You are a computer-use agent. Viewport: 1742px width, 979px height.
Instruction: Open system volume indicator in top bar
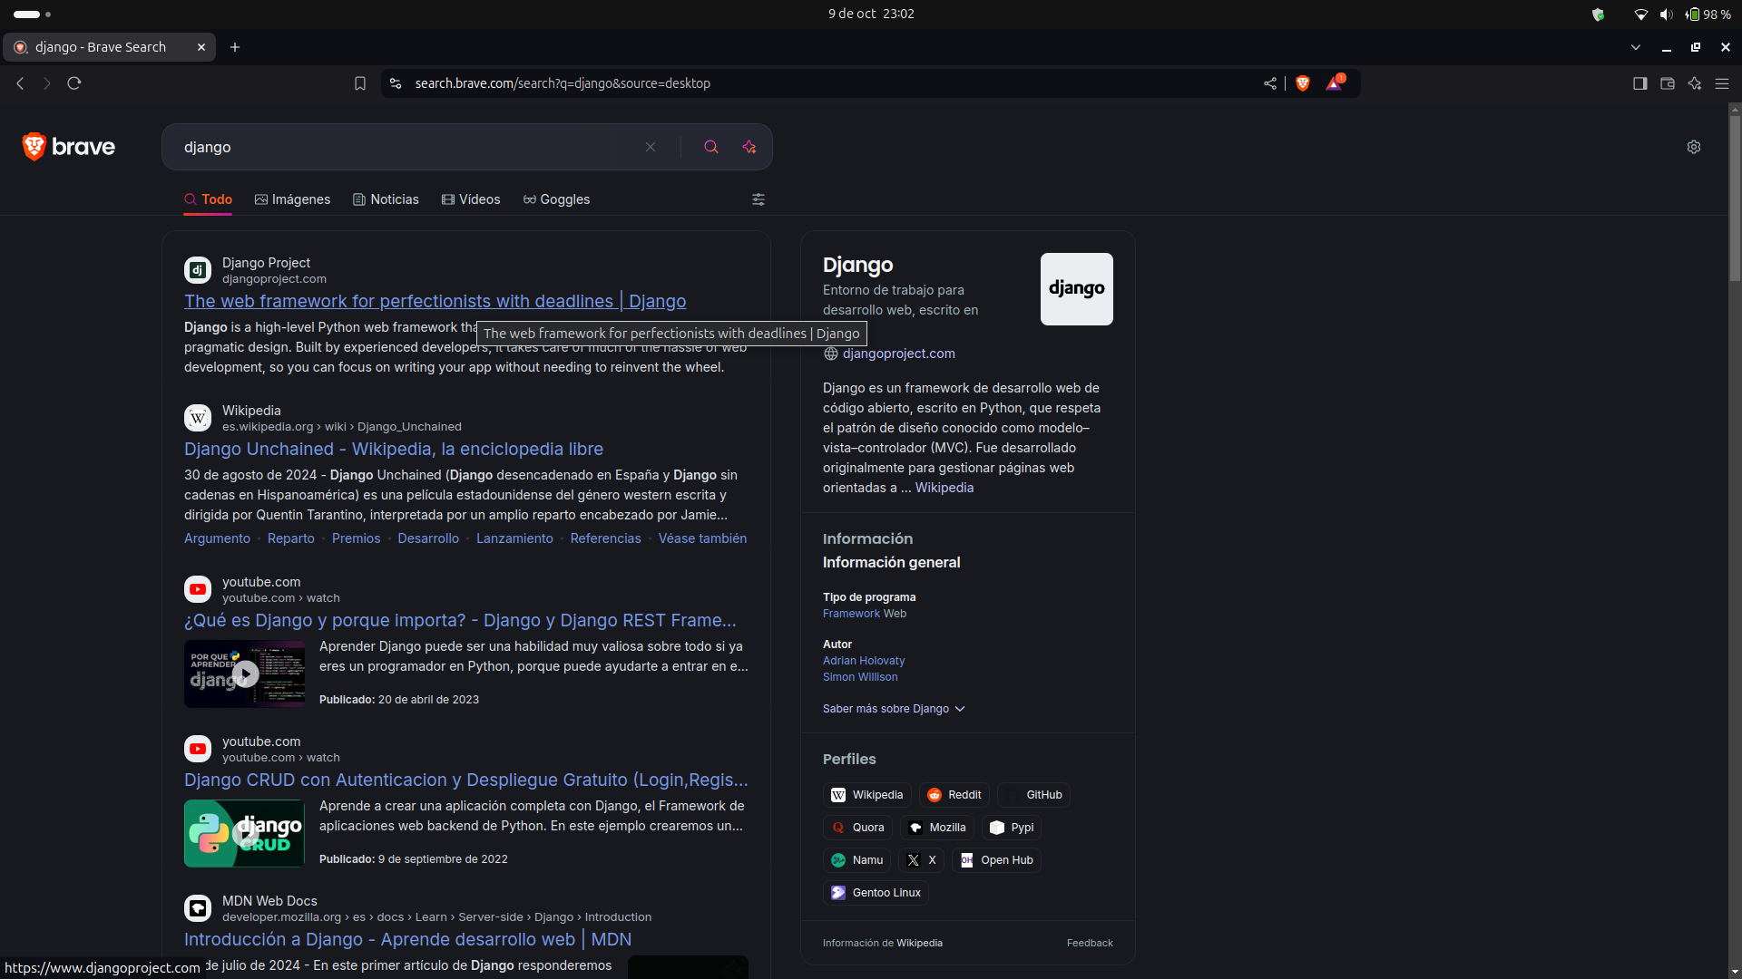1666,14
